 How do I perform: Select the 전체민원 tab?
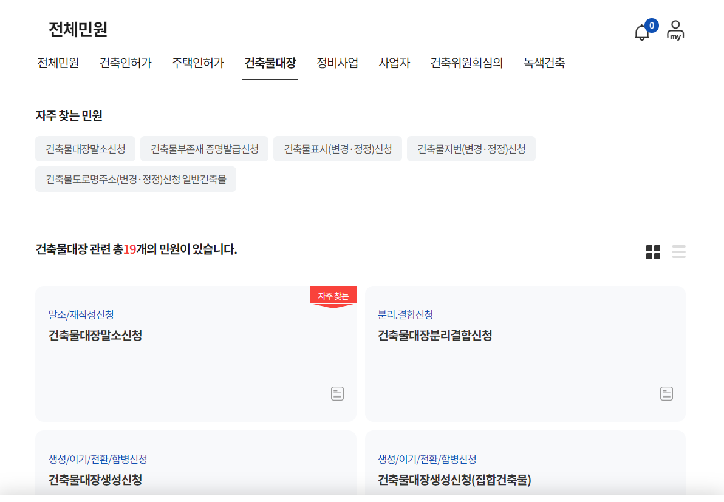click(x=58, y=63)
